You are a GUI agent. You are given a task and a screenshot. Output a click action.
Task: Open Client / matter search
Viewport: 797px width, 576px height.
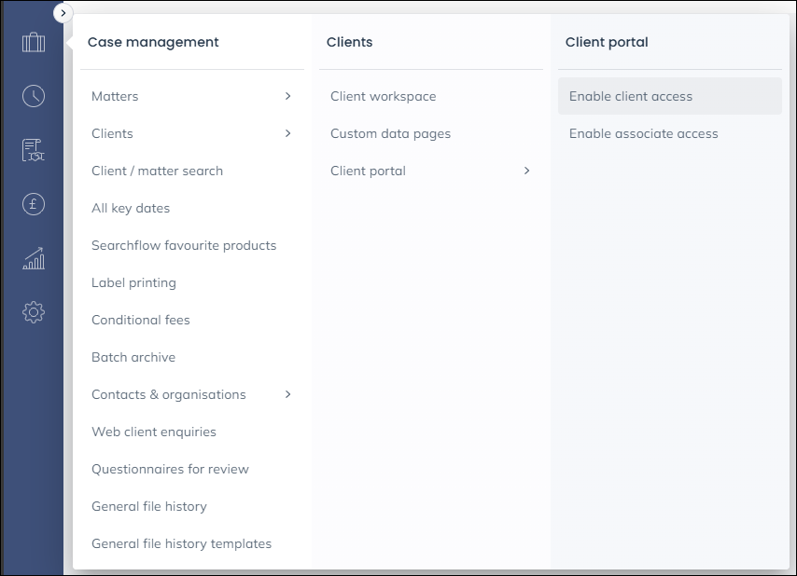coord(157,171)
